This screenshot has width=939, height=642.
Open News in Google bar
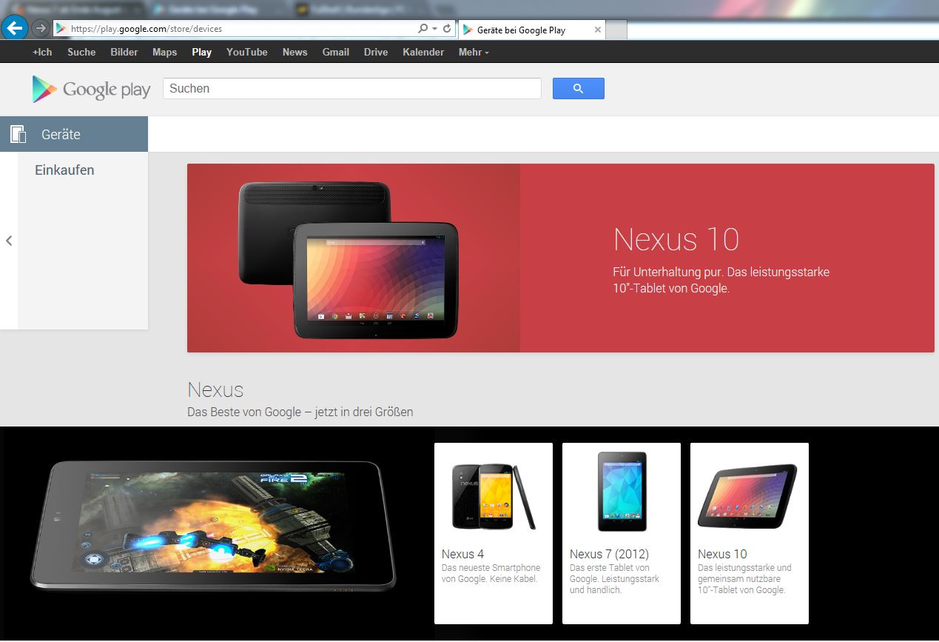[x=295, y=52]
